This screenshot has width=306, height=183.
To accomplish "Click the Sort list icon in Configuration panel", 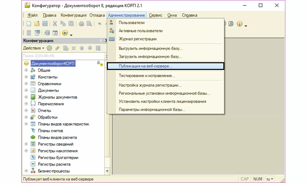I will (x=98, y=48).
